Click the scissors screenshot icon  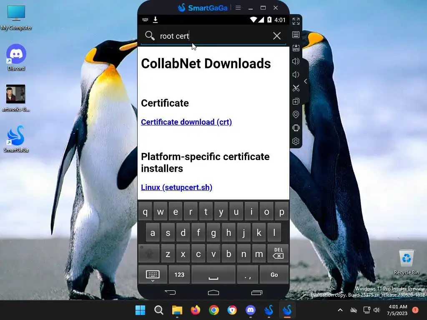296,88
